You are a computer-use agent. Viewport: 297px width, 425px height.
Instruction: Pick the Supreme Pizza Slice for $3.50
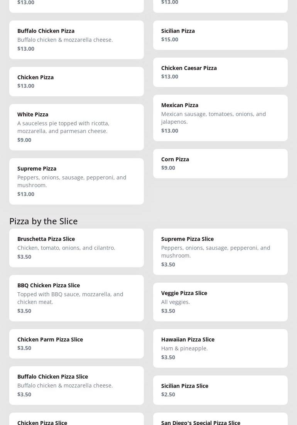click(220, 252)
